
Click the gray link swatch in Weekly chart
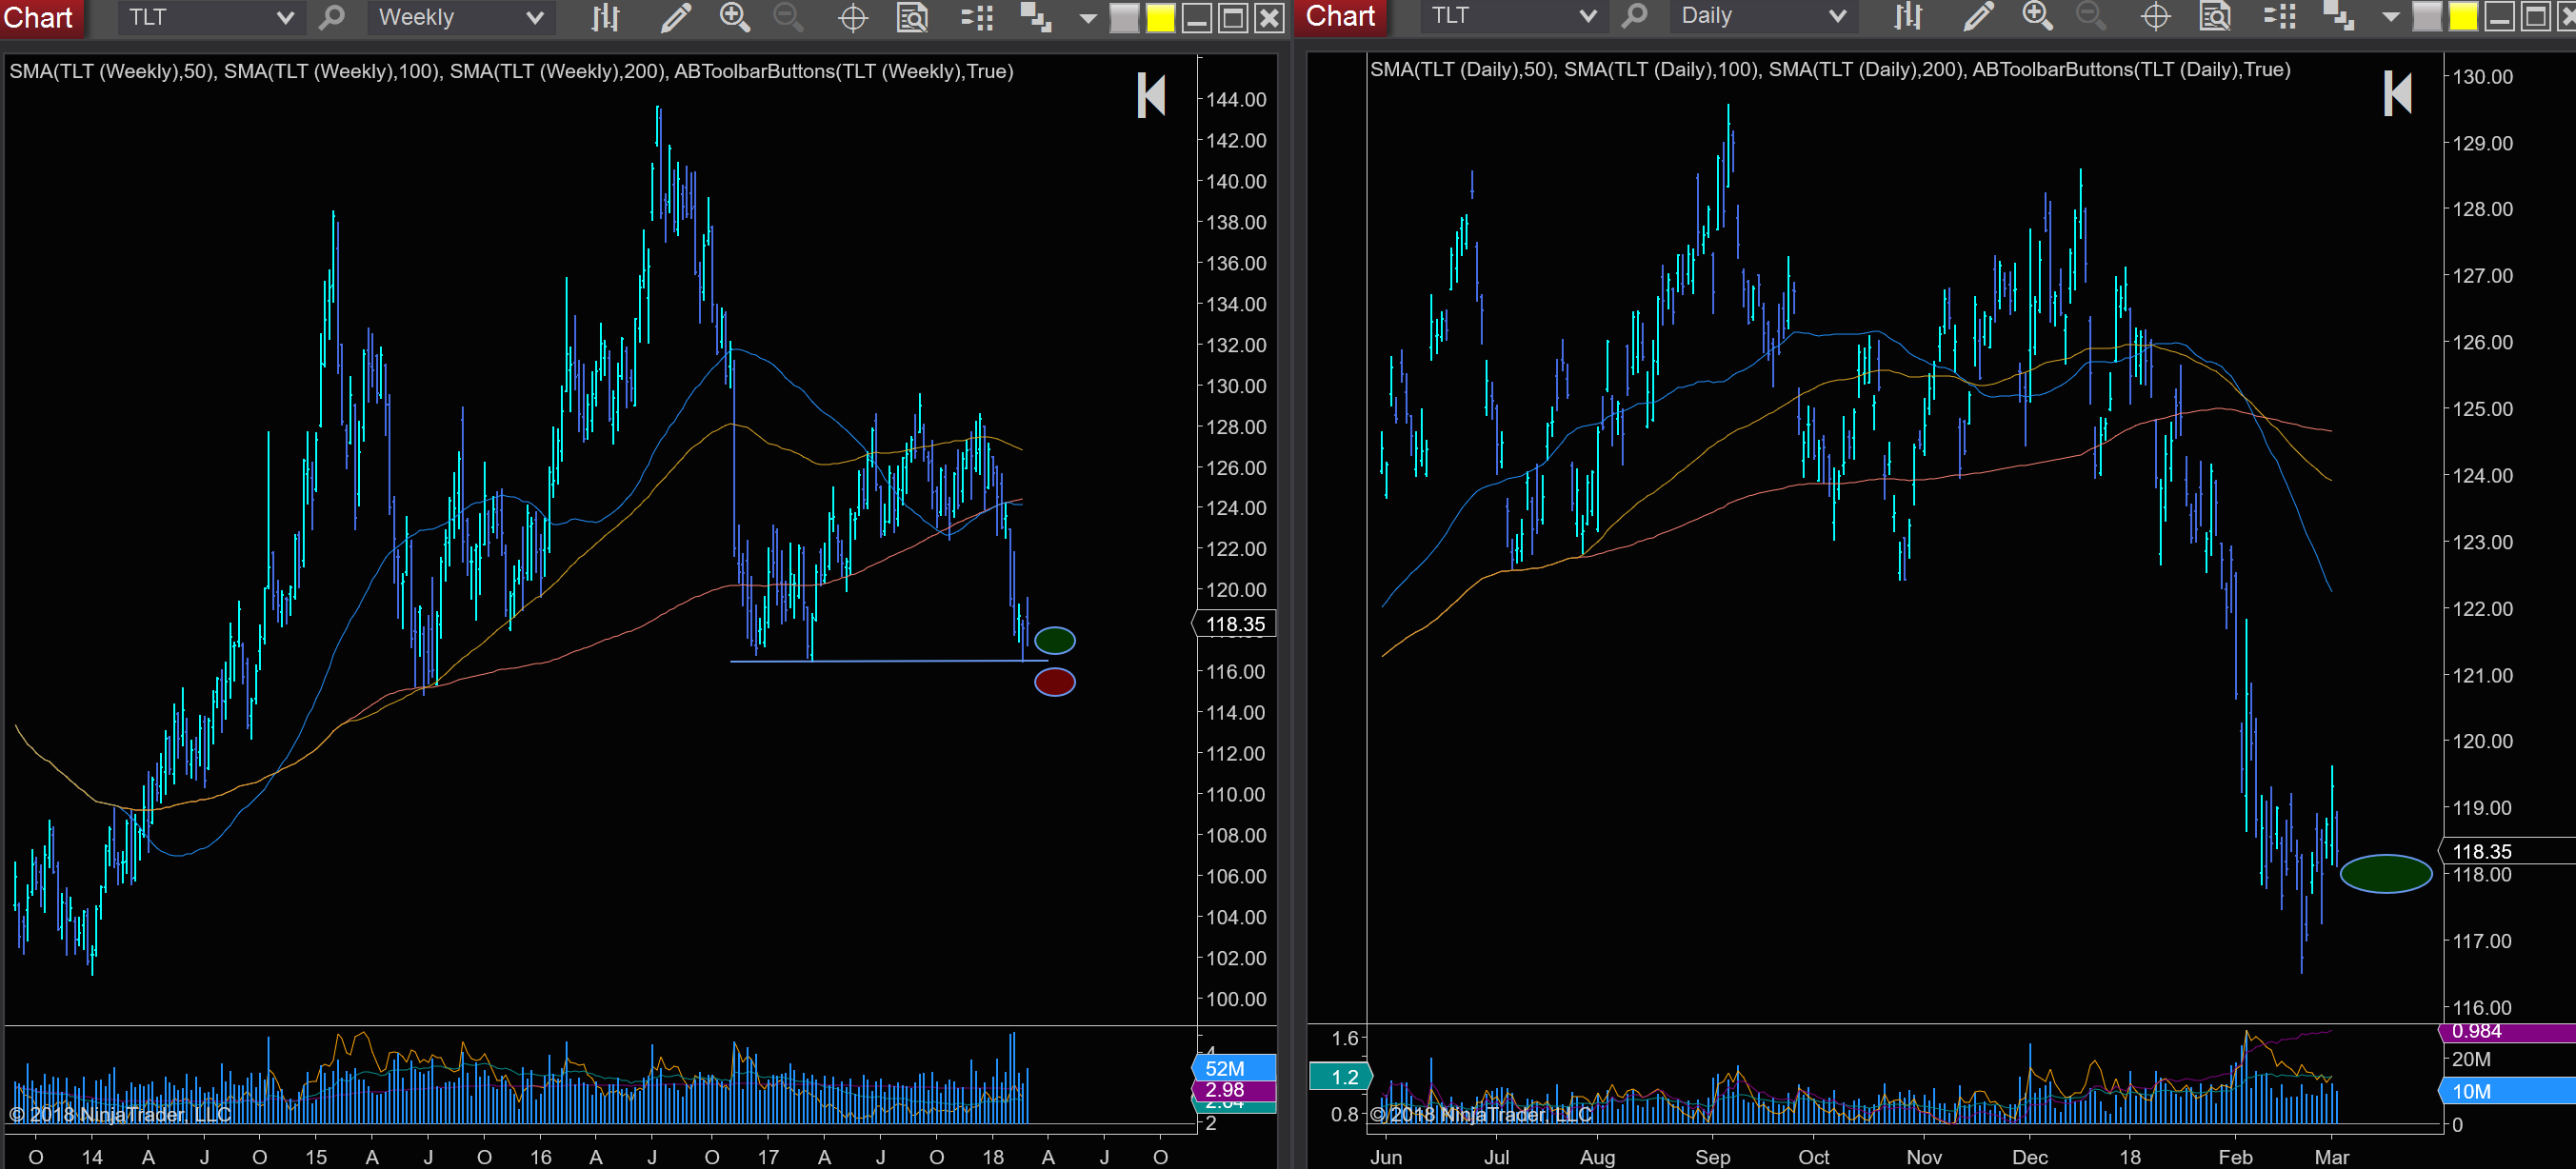pos(1124,18)
